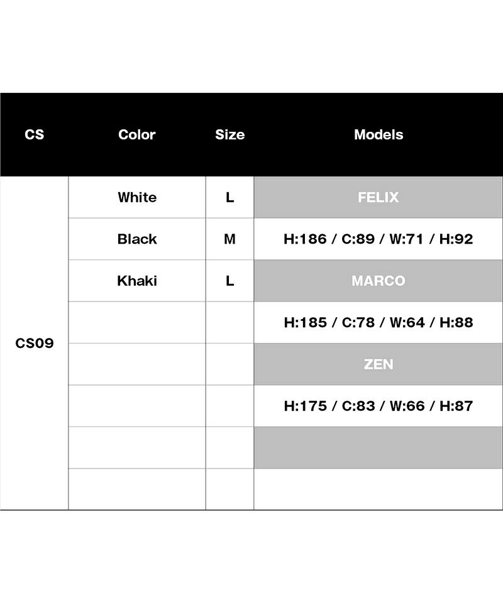The image size is (503, 603).
Task: Click the Models column header
Action: click(x=379, y=134)
